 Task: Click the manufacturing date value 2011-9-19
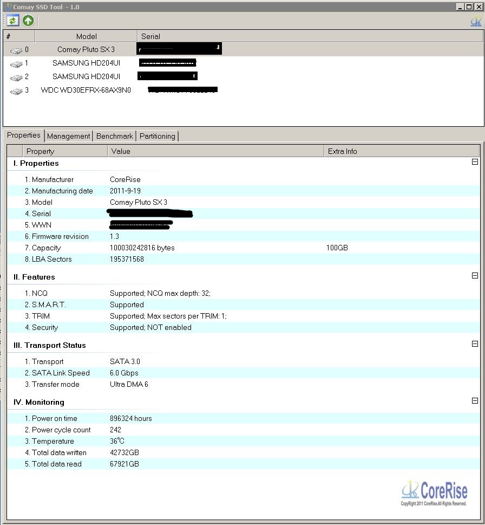click(x=125, y=191)
